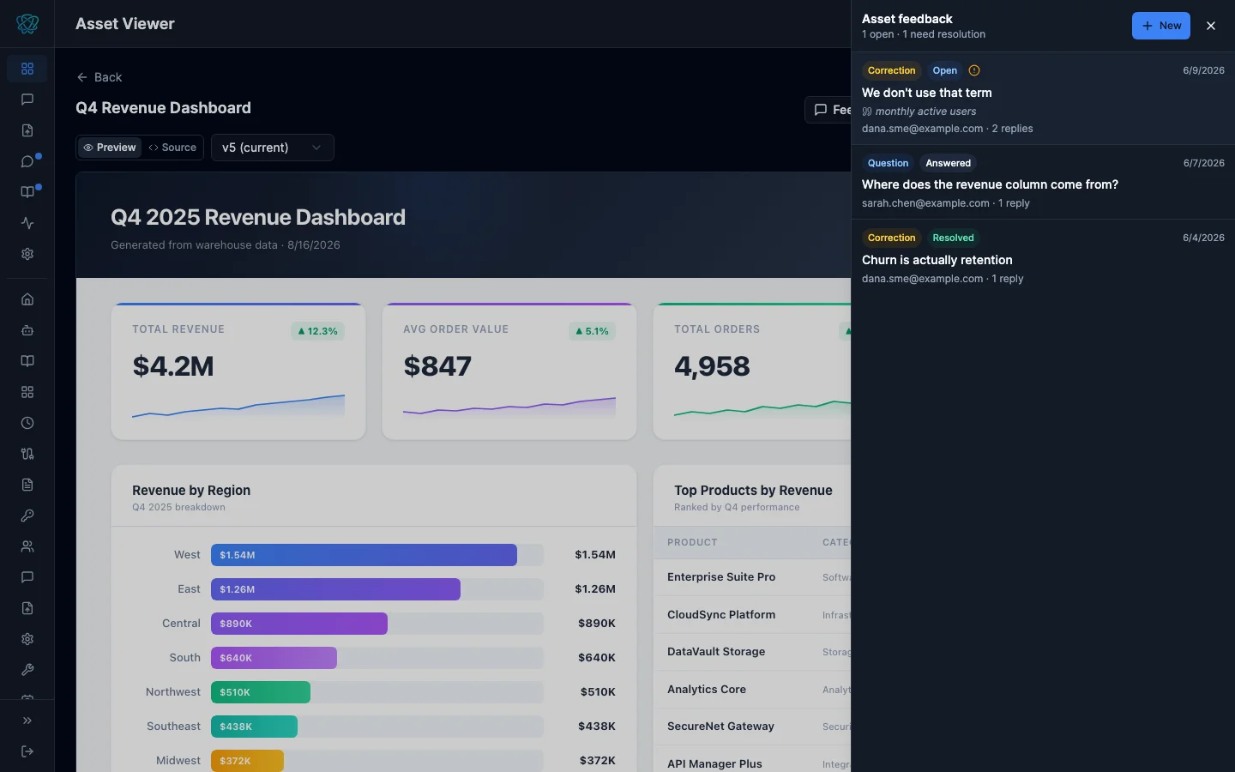This screenshot has height=772, width=1235.
Task: Open the users icon in the sidebar
Action: click(x=27, y=546)
